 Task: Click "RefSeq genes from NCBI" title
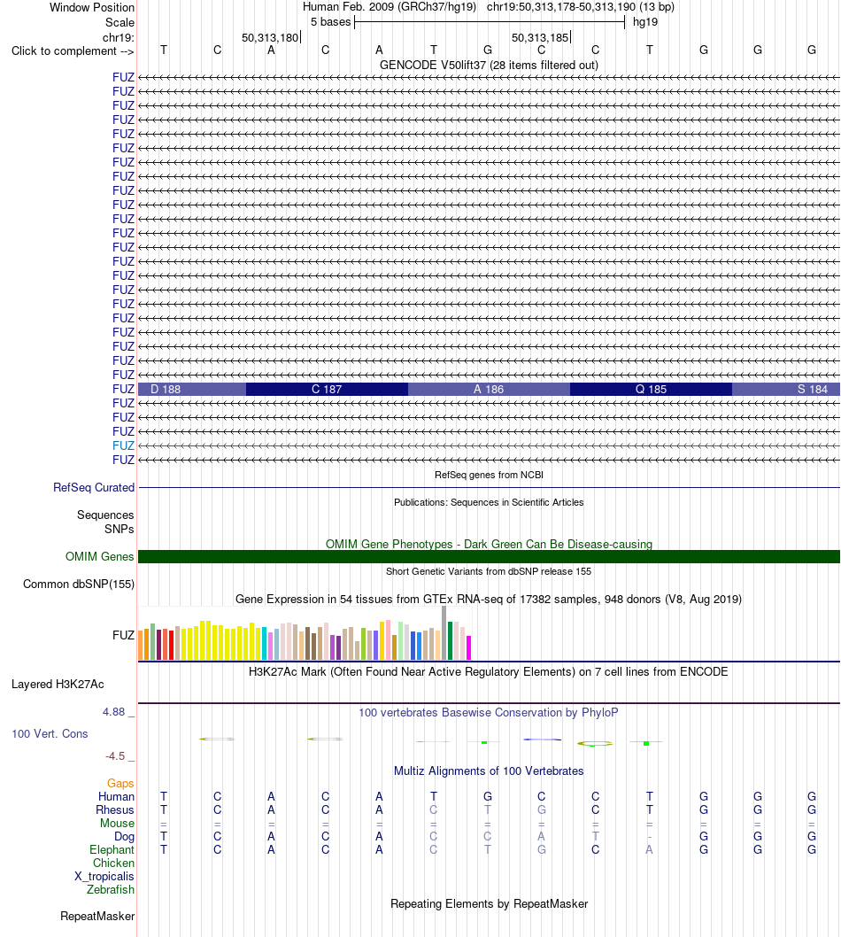(x=489, y=475)
